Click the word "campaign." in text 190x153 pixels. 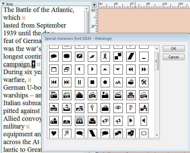pos(17,64)
